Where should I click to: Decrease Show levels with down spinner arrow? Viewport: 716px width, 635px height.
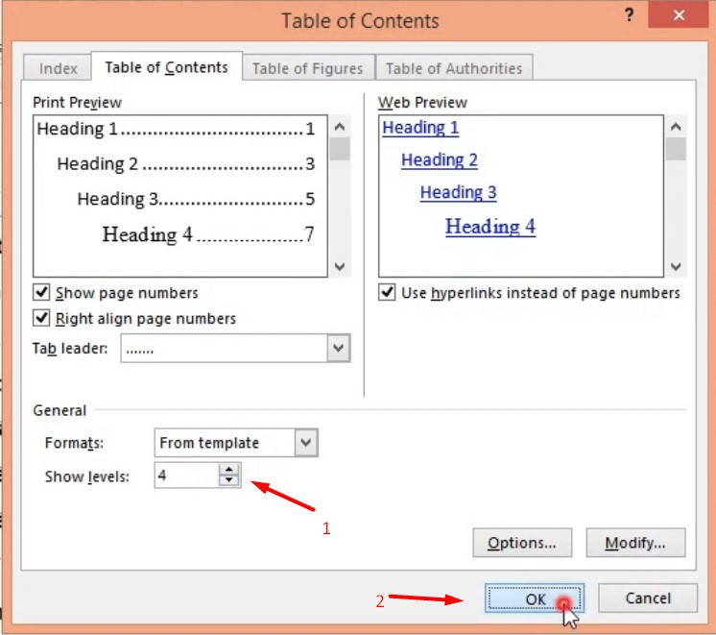pyautogui.click(x=228, y=480)
